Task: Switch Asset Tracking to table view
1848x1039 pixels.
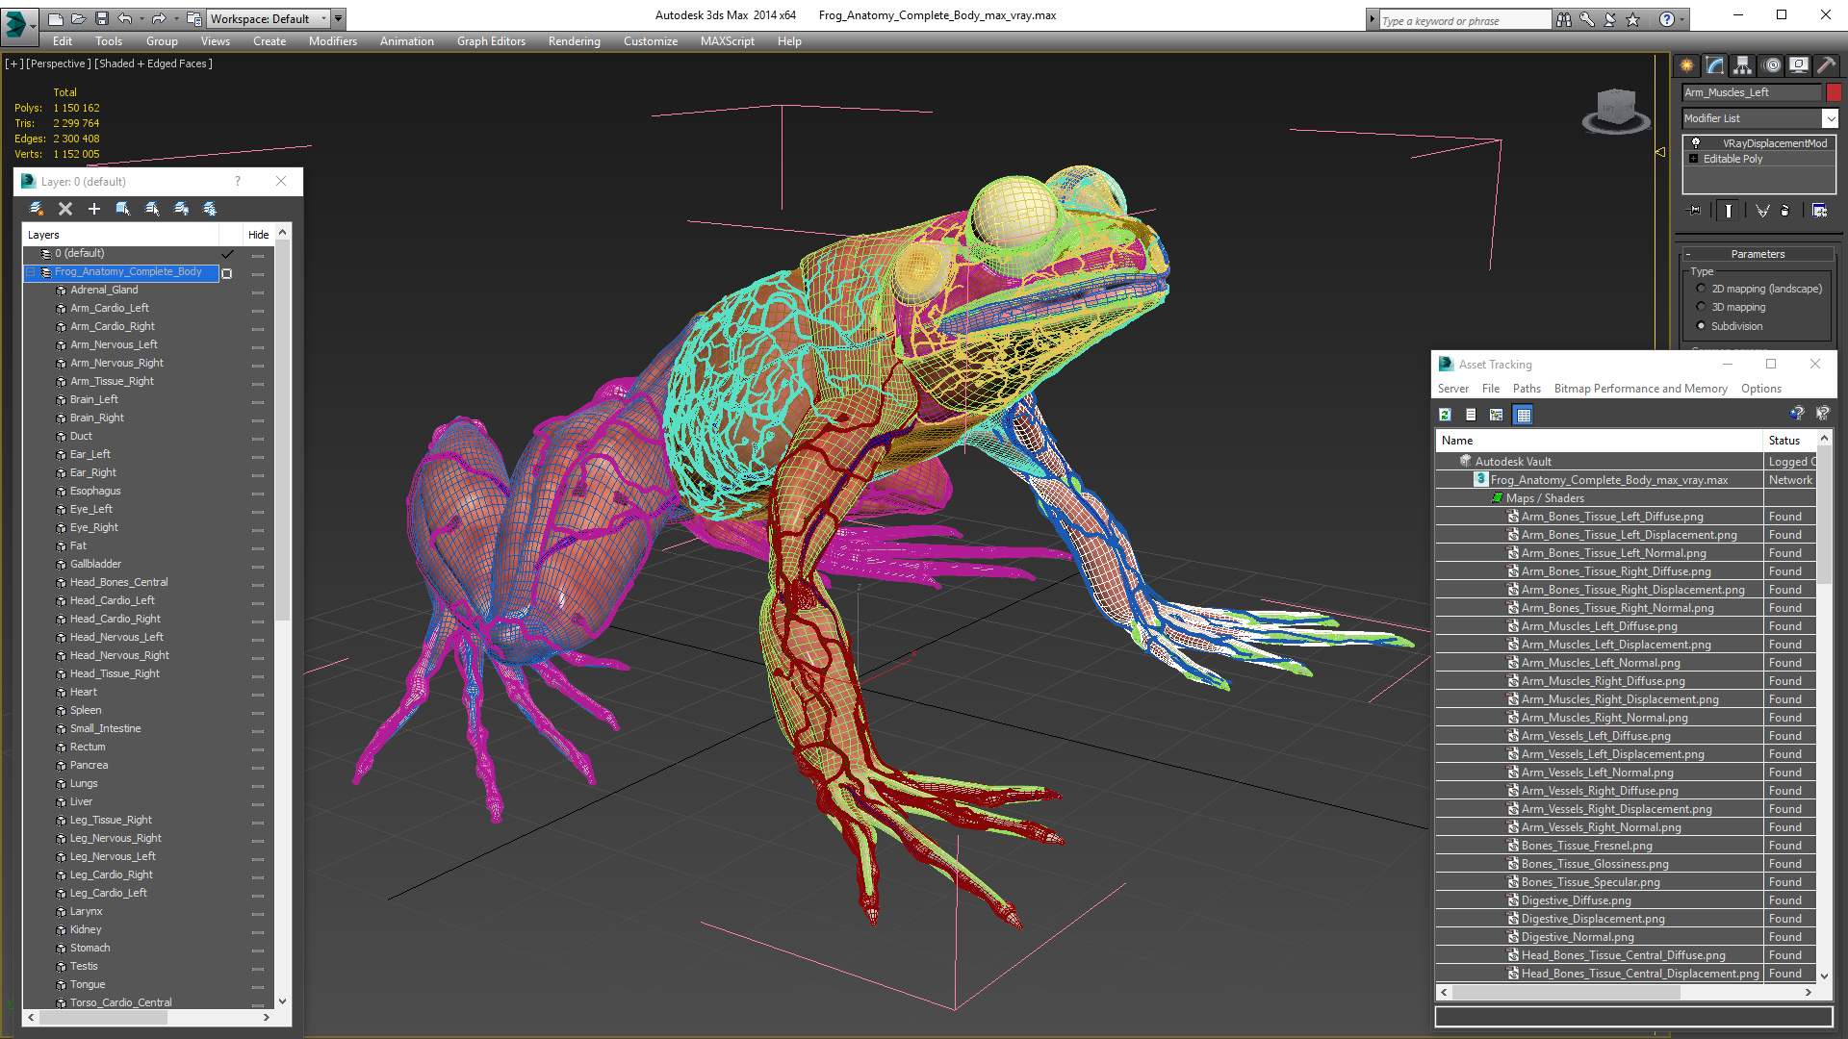Action: (1523, 415)
